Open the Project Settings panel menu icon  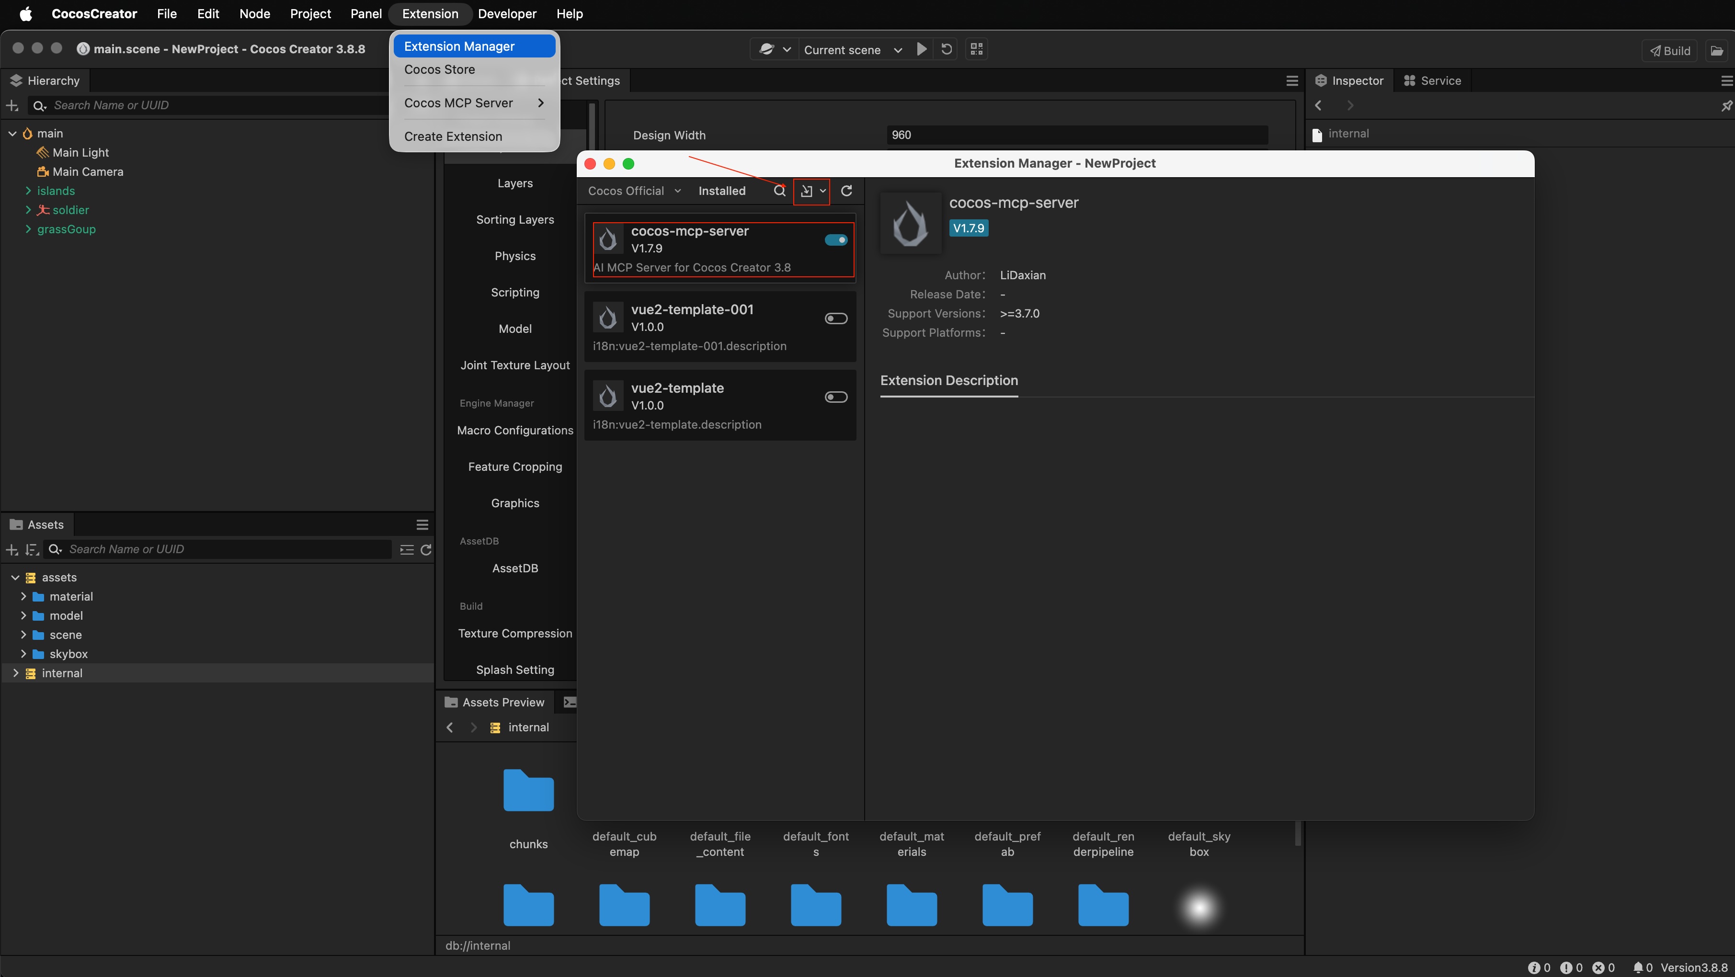[x=1291, y=81]
